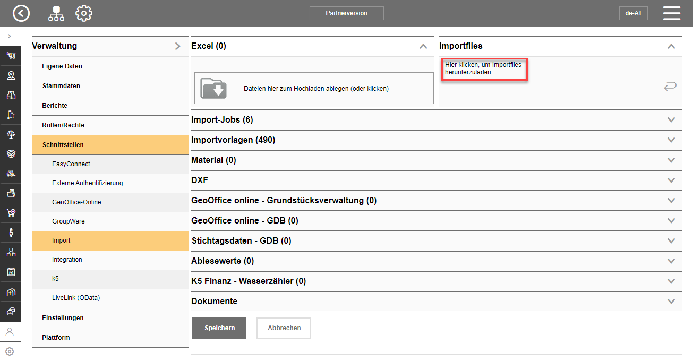The width and height of the screenshot is (693, 361).
Task: Open the de-AT language selector
Action: click(634, 13)
